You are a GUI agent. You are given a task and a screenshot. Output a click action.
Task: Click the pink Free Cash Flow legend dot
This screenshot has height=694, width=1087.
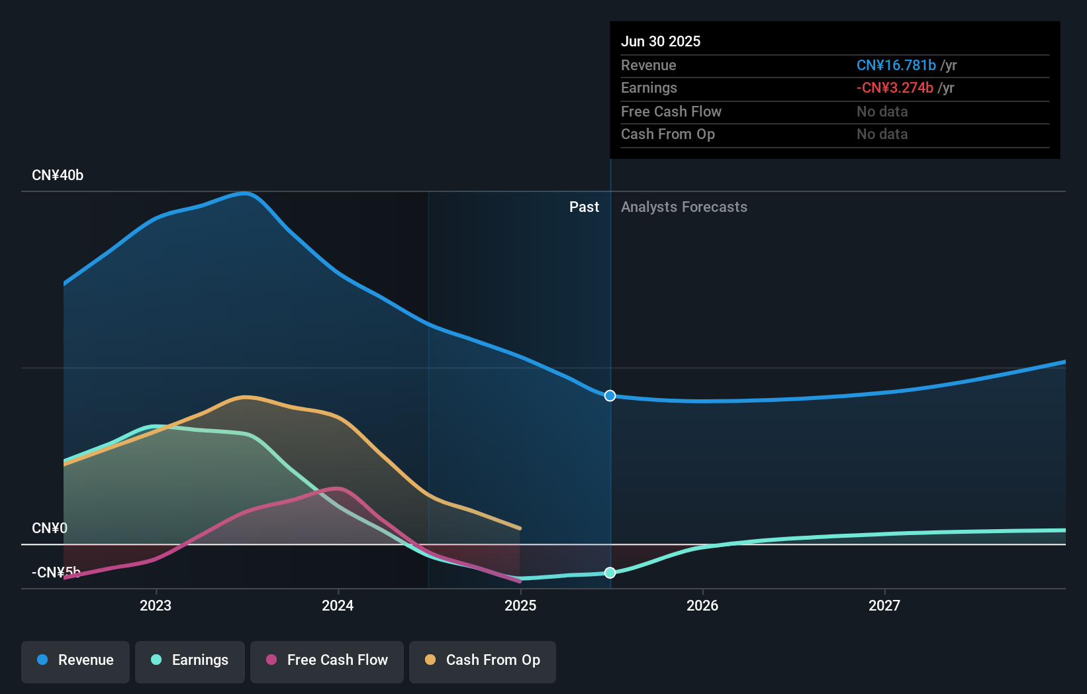point(271,660)
